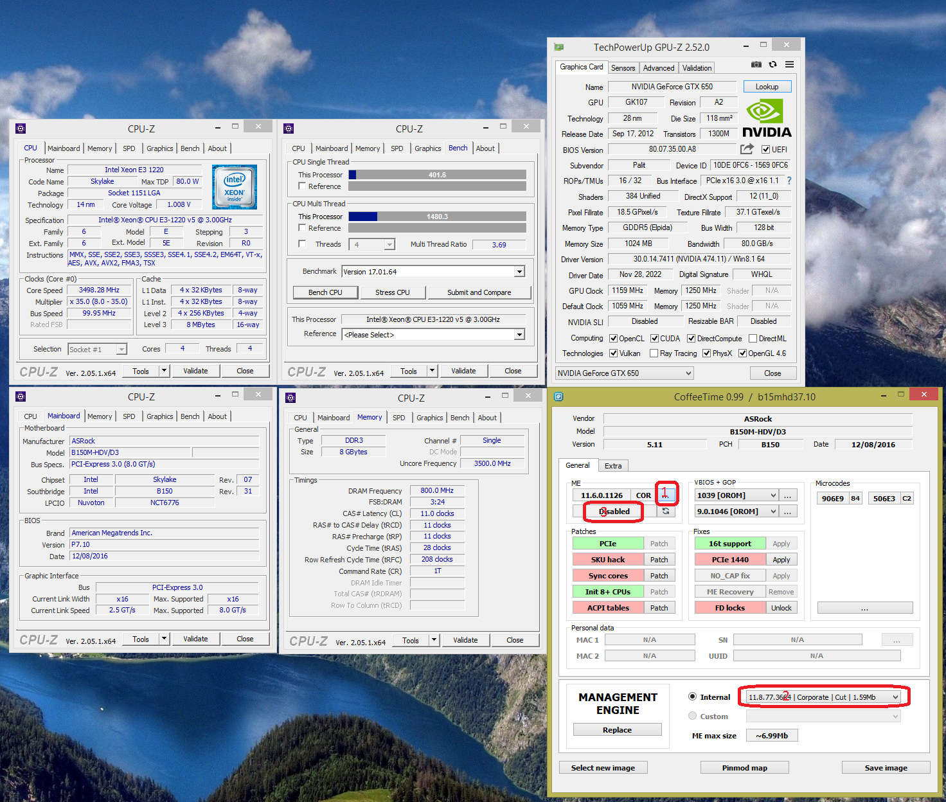
Task: Click browse button beside 1039 [OROM]
Action: (787, 495)
